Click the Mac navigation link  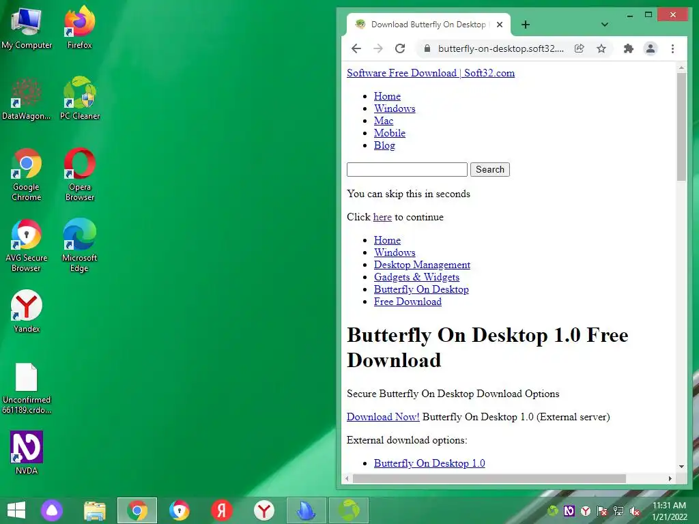pos(384,121)
